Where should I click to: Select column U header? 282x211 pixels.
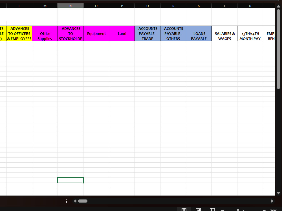tap(250, 6)
